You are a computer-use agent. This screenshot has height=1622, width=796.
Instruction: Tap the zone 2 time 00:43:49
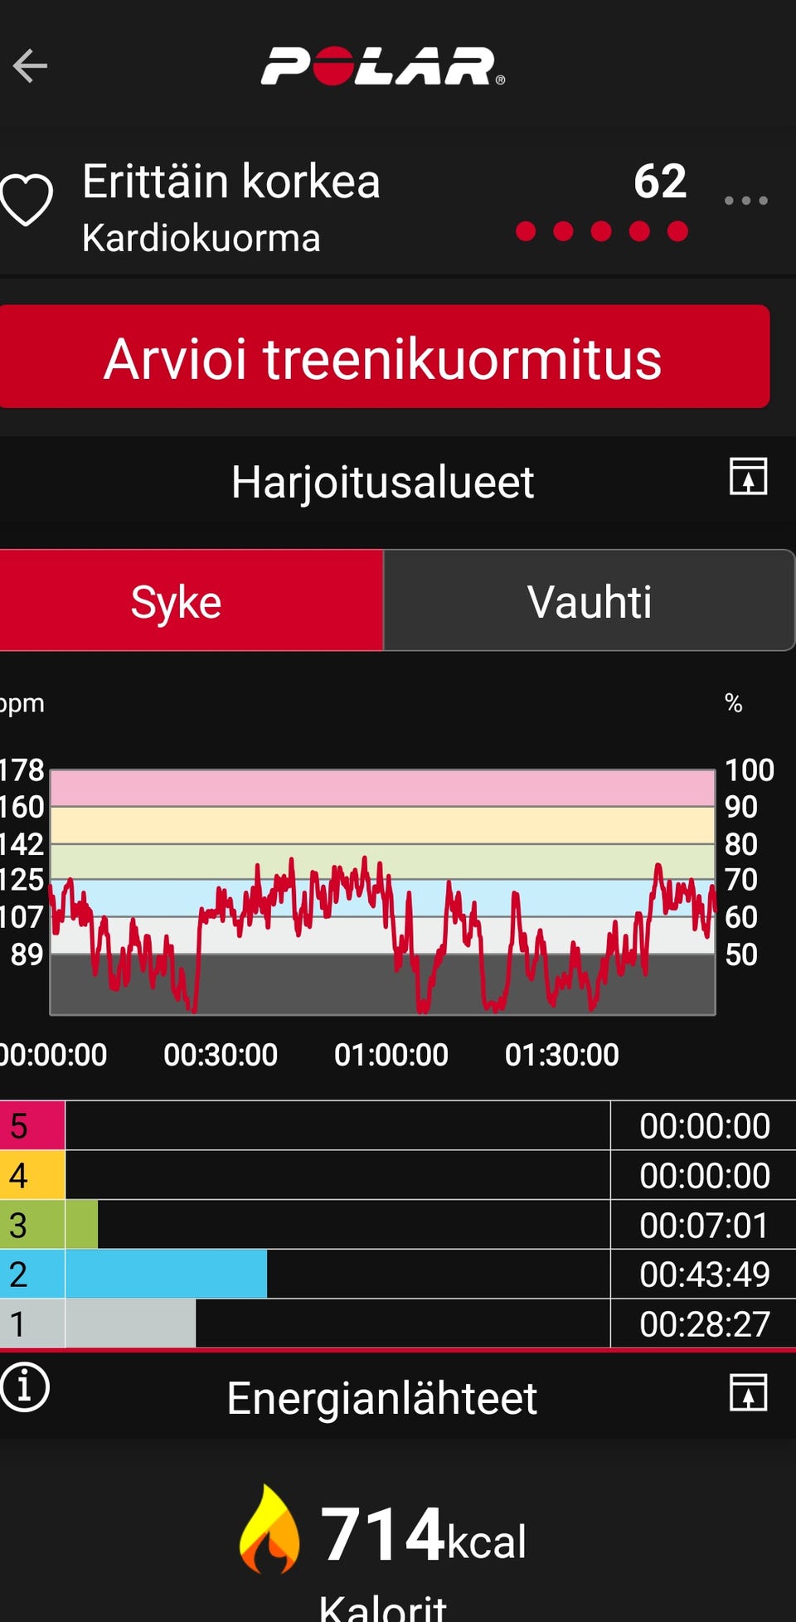coord(704,1275)
